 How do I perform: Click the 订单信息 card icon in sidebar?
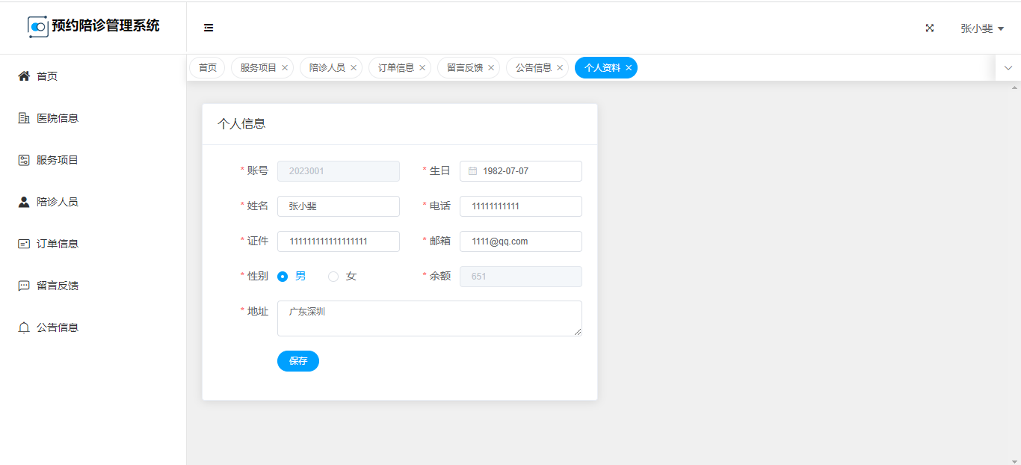(x=24, y=244)
